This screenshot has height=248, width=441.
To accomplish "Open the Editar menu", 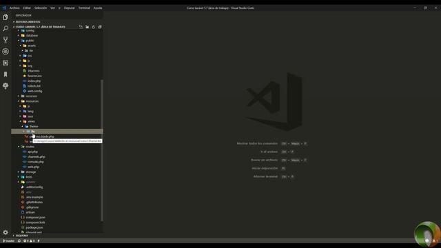I will click(27, 8).
